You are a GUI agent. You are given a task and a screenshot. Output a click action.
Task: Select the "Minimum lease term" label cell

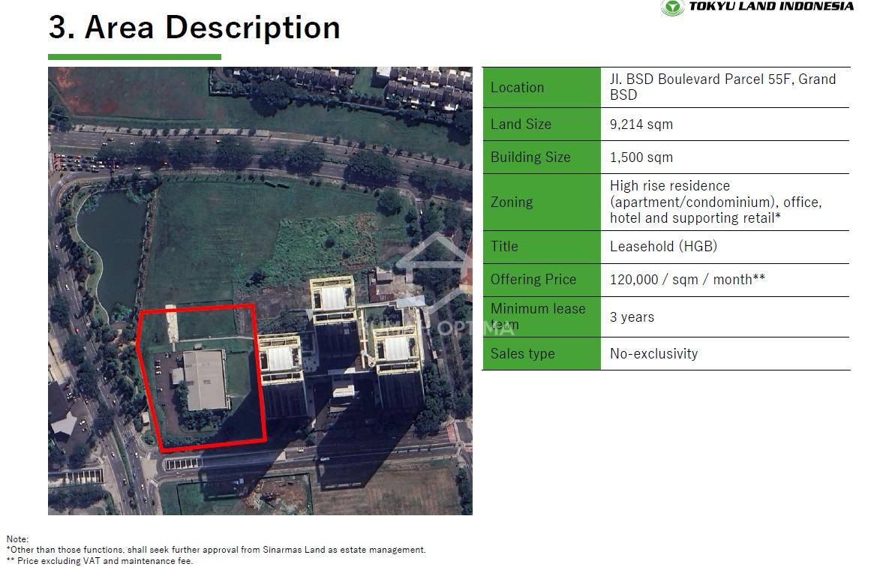point(541,316)
